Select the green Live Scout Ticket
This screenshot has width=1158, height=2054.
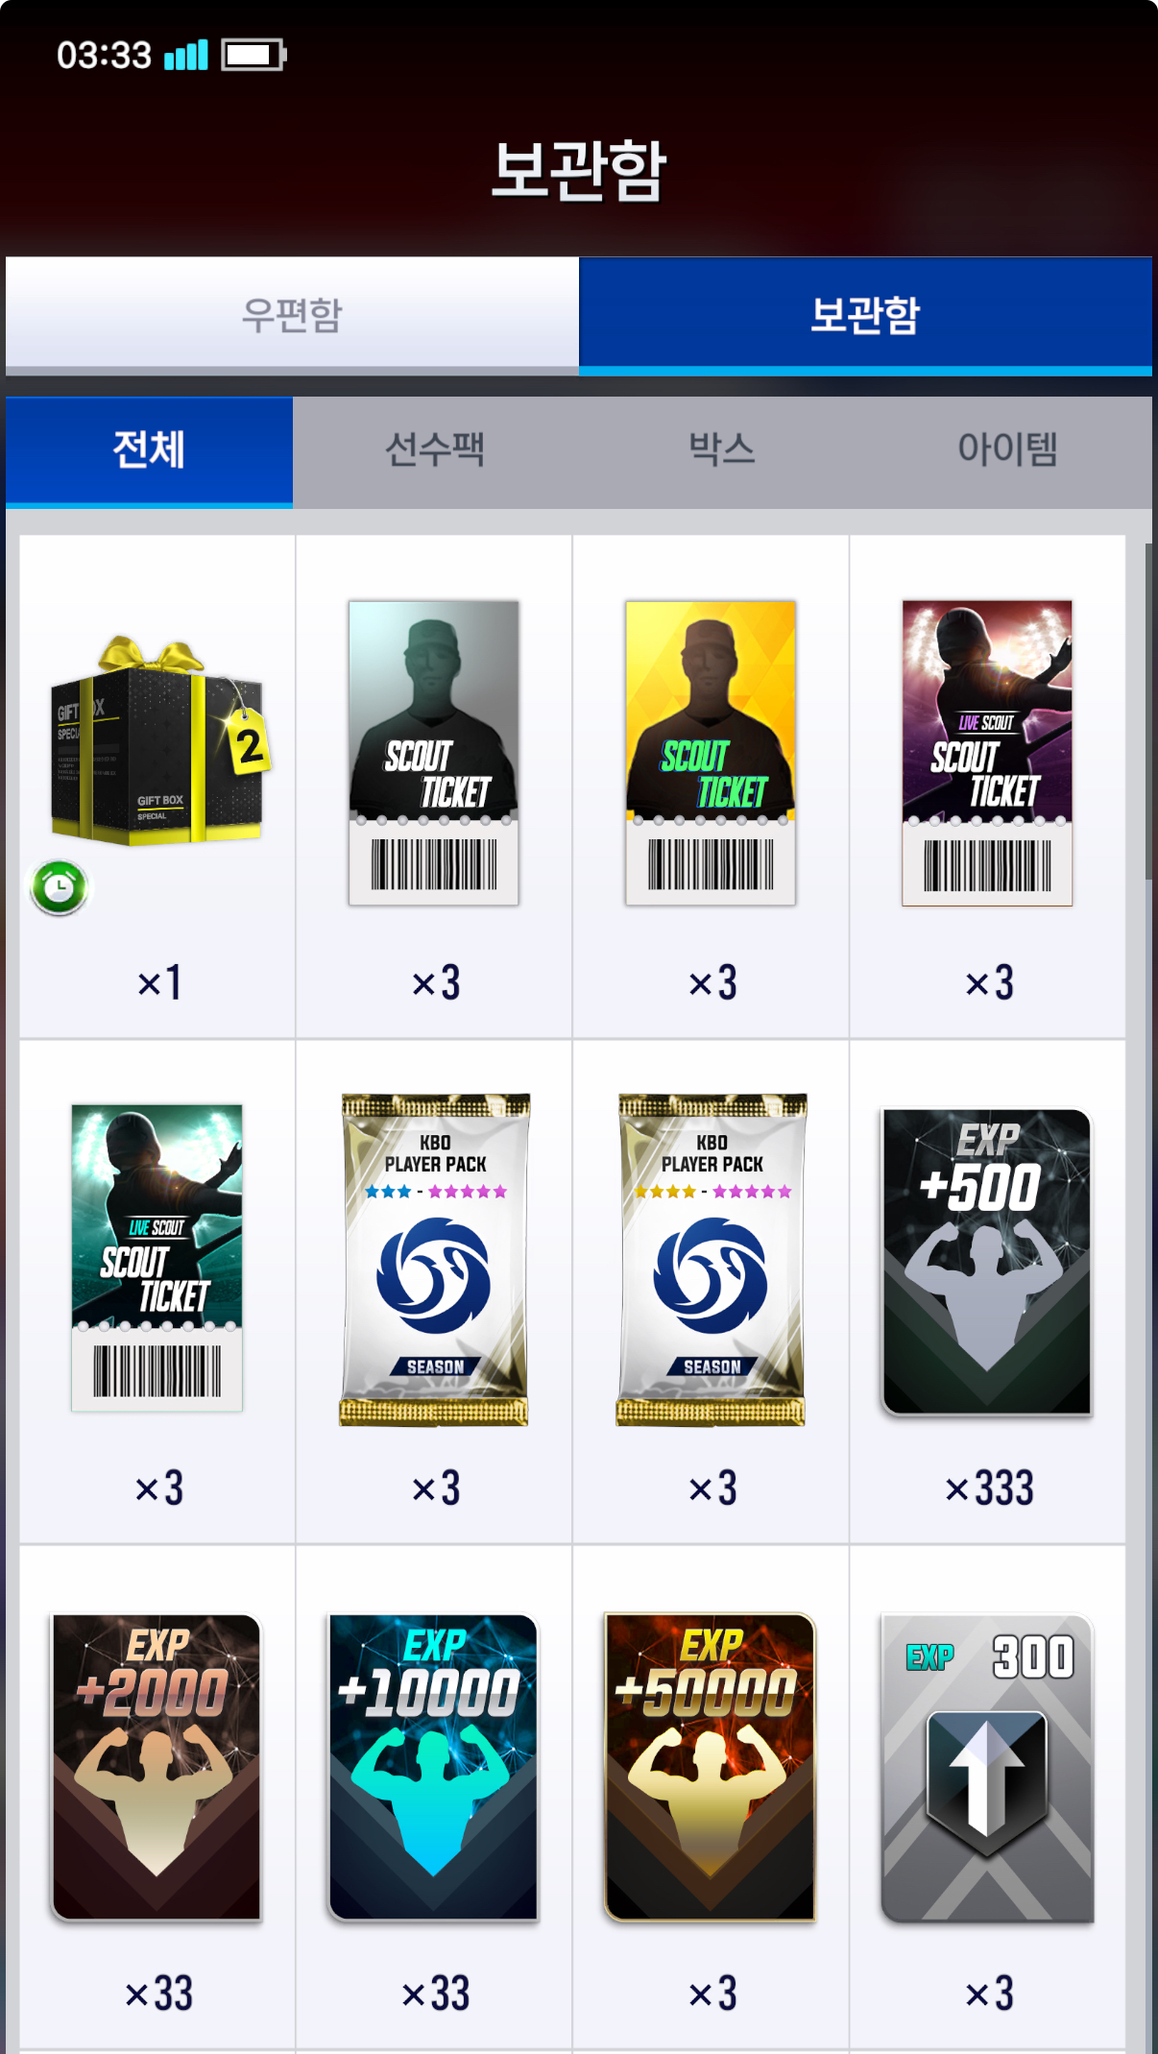[157, 1258]
